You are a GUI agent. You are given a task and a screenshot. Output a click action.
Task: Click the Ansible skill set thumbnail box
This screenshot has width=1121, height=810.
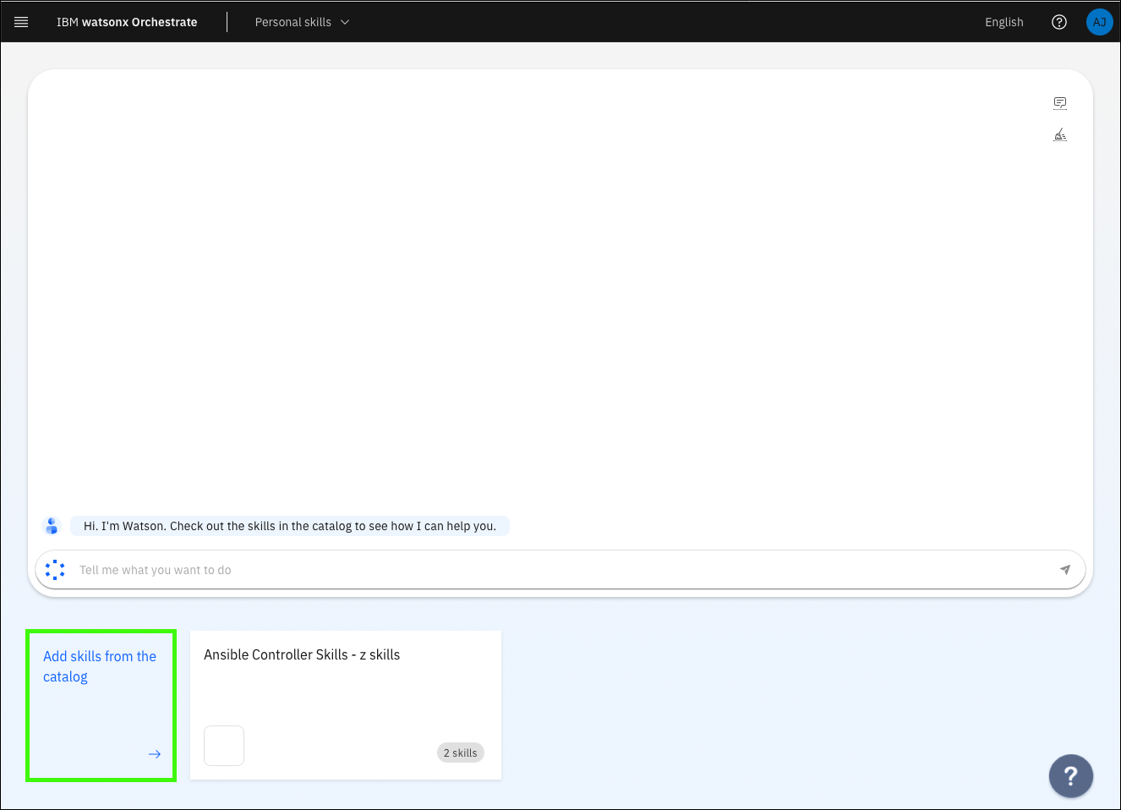[x=224, y=746]
